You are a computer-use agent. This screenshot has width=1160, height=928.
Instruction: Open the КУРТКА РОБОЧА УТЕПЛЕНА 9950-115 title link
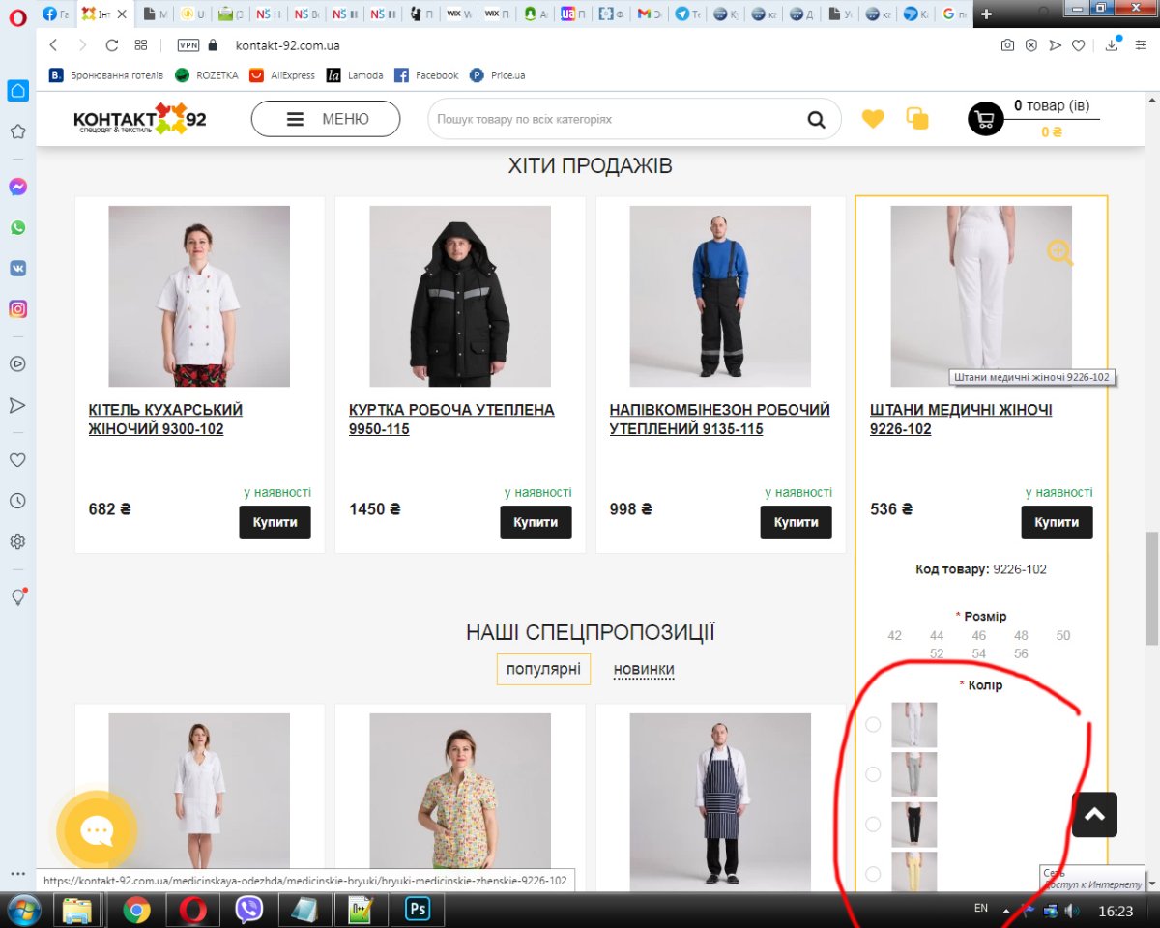[x=451, y=419]
